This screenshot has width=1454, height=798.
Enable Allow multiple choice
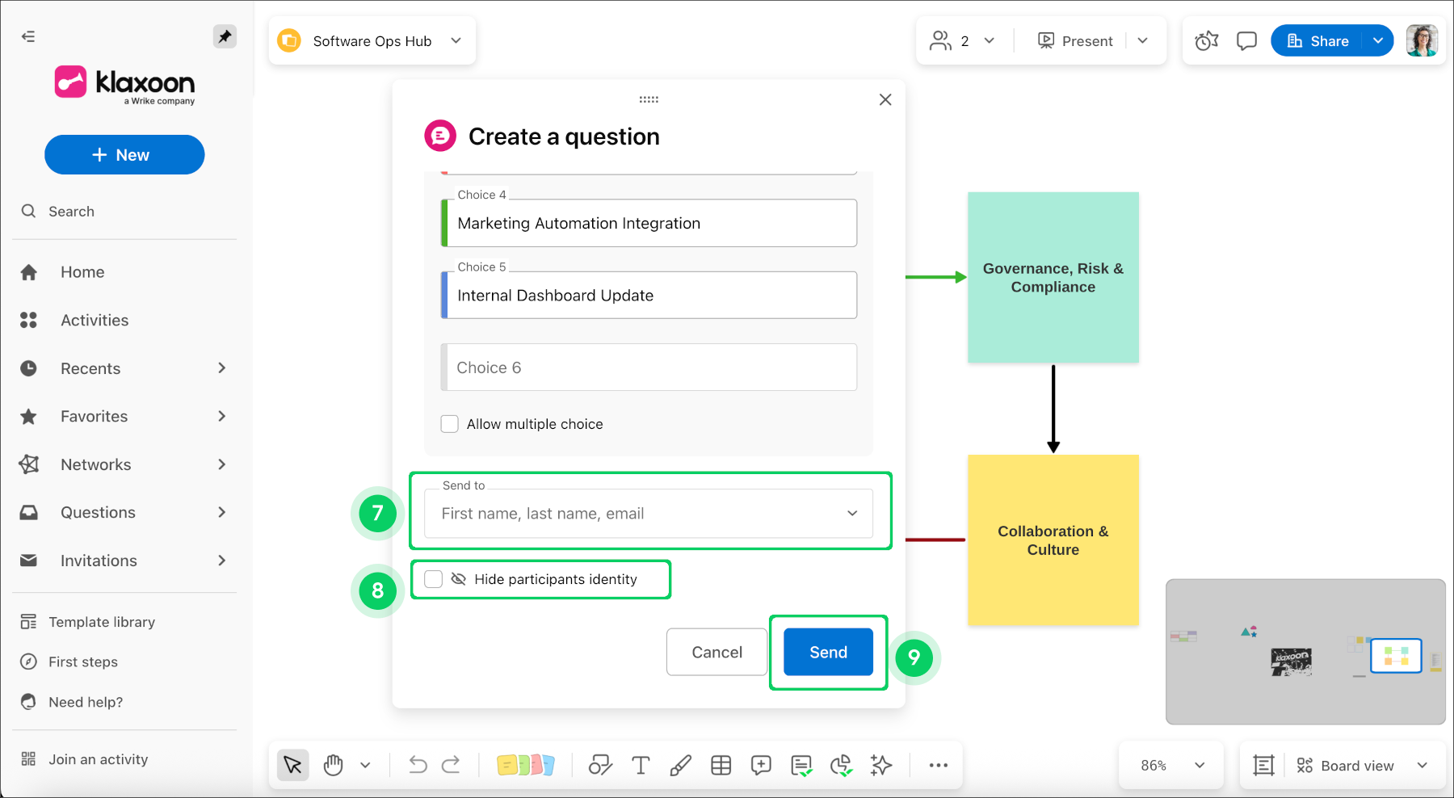449,423
